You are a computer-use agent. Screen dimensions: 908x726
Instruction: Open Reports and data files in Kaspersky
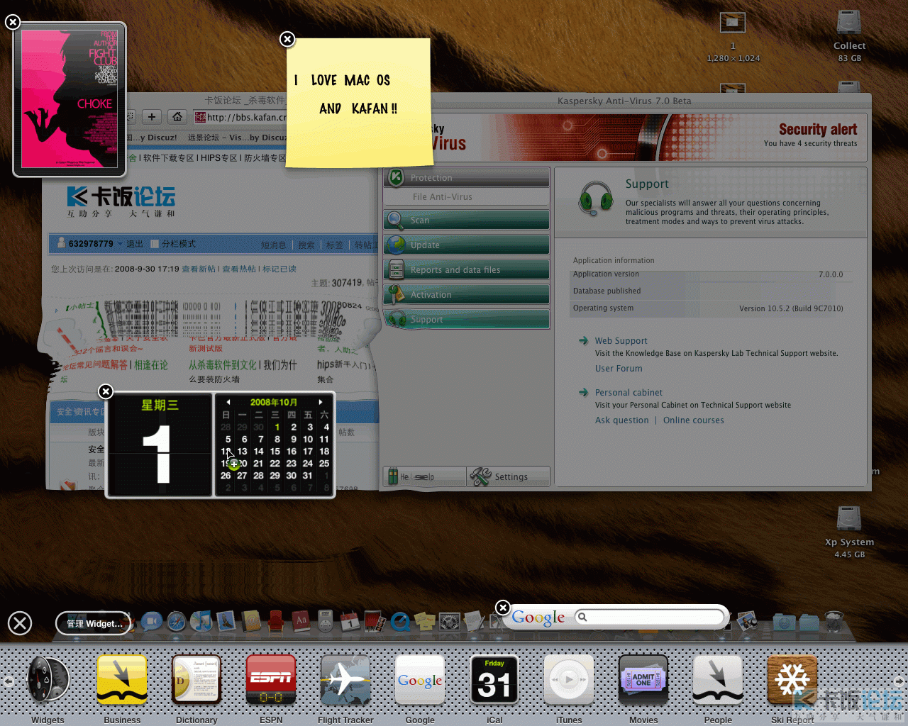click(467, 269)
